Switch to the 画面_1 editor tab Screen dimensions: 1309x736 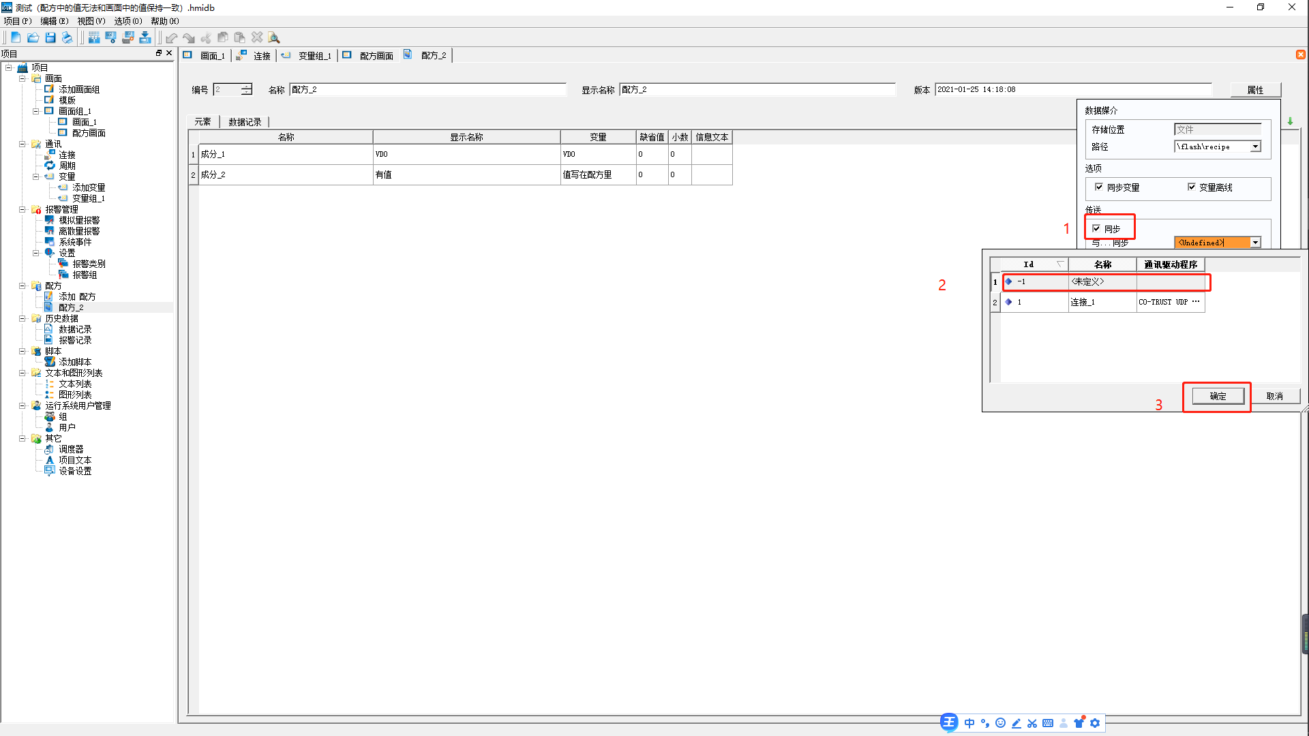click(206, 55)
